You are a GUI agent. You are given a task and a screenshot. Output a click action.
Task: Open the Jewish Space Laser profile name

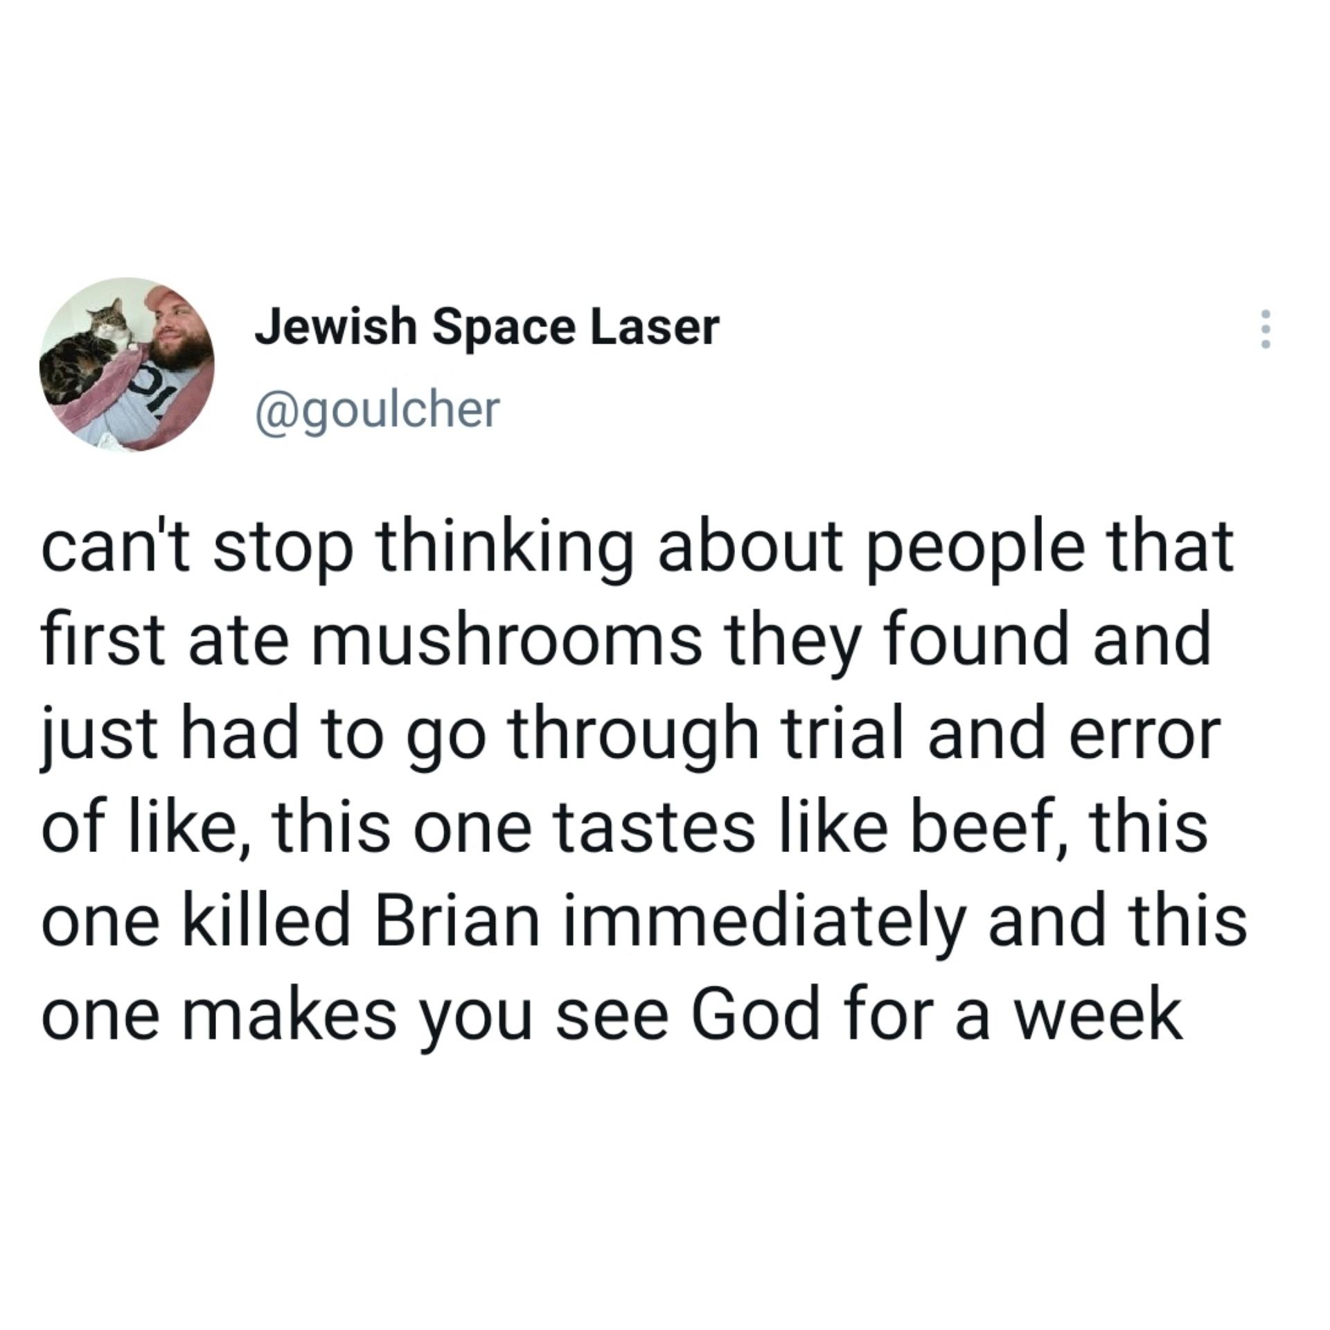tap(487, 327)
